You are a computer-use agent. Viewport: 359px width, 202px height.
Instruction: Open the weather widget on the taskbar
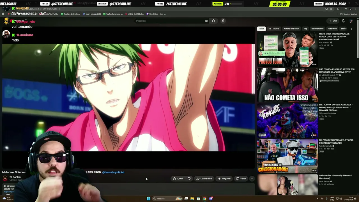(8, 199)
